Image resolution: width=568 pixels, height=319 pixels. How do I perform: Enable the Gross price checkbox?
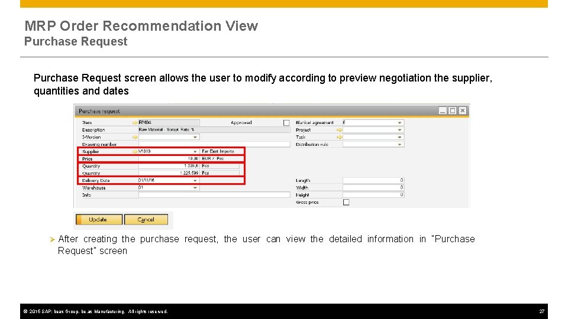[x=346, y=202]
